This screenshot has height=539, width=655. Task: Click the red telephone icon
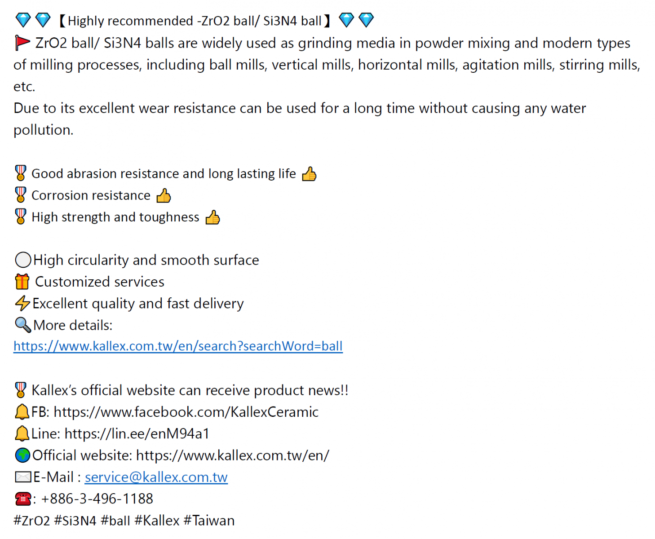pos(23,499)
